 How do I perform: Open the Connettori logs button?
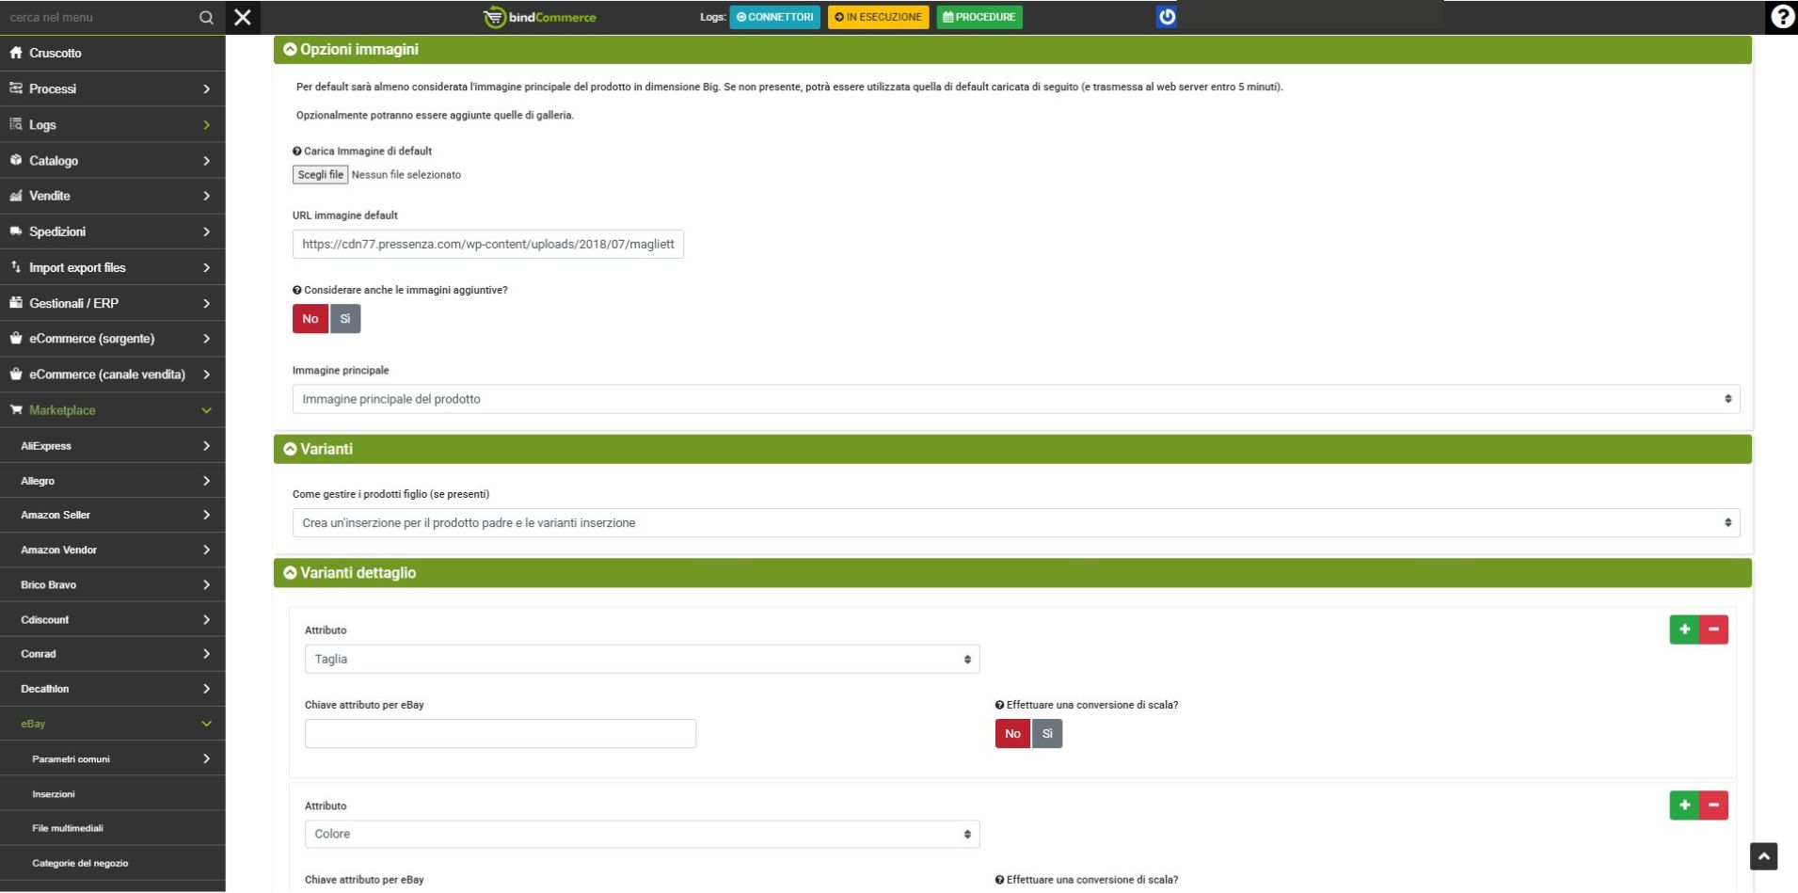[x=774, y=17]
